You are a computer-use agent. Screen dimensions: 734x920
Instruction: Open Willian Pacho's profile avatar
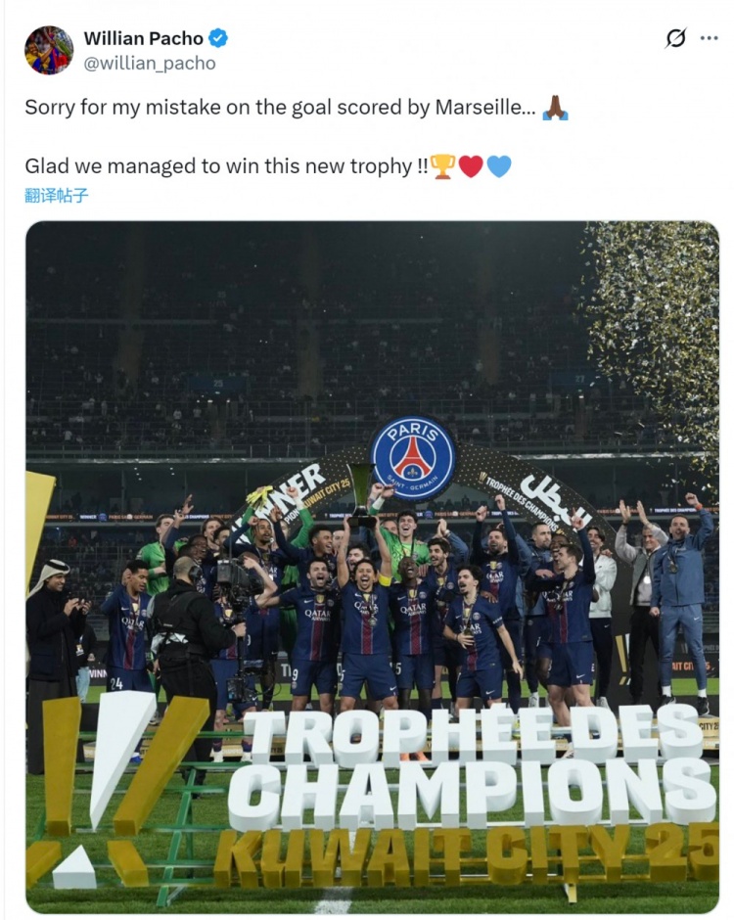tap(49, 51)
